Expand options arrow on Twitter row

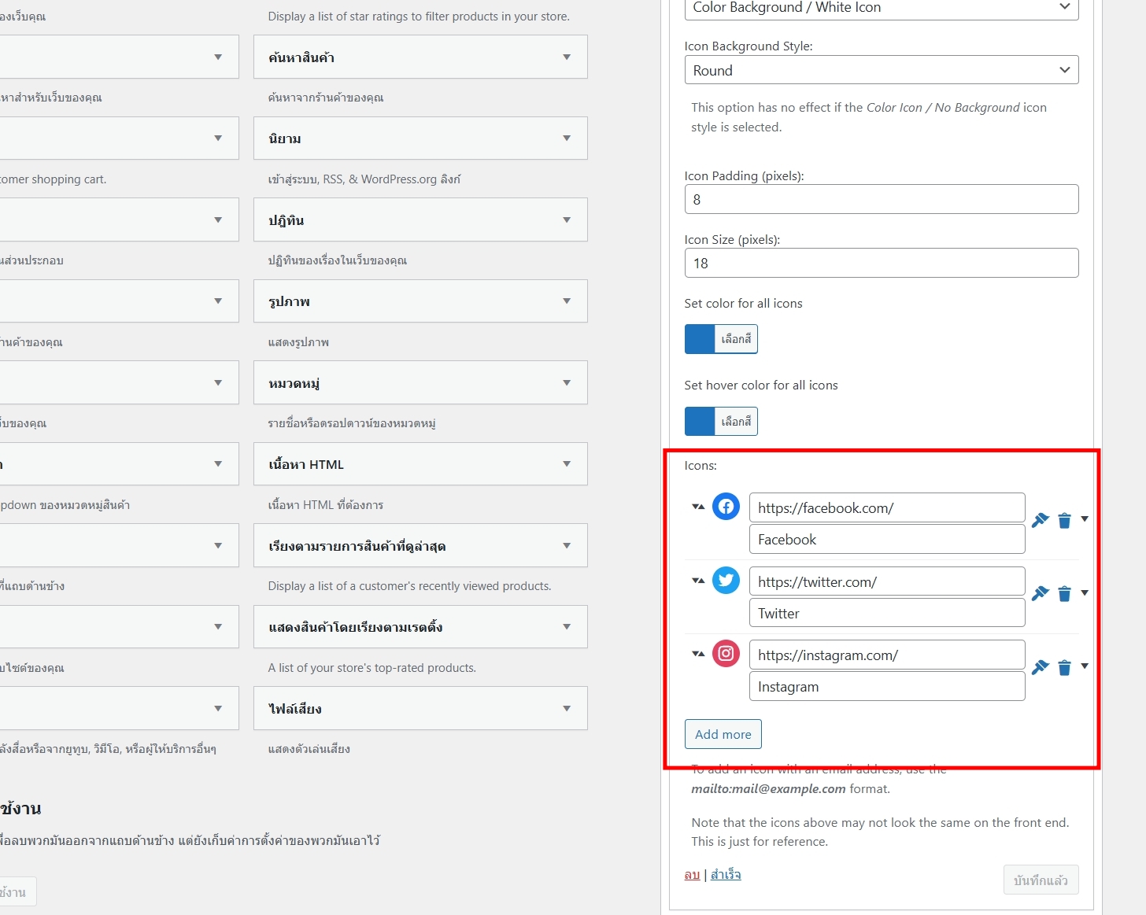coord(1085,593)
